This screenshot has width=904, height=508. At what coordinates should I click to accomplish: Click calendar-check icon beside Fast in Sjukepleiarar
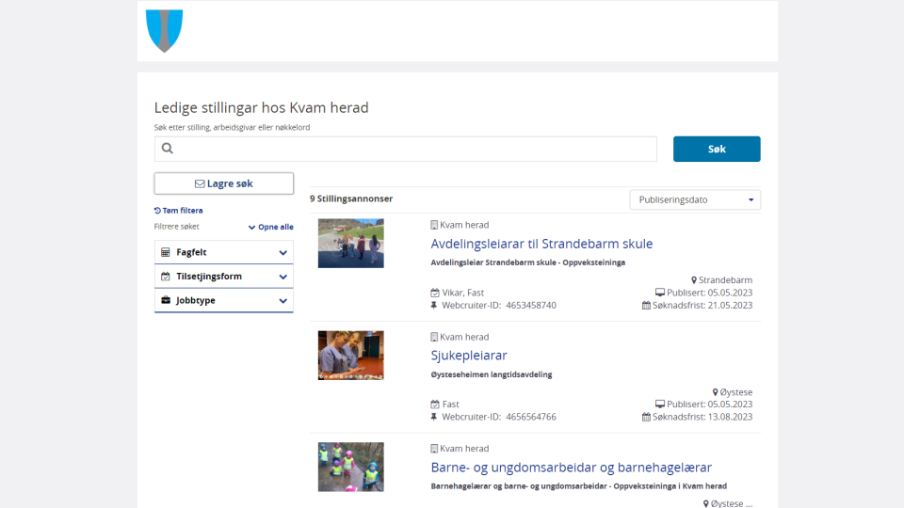coord(435,405)
